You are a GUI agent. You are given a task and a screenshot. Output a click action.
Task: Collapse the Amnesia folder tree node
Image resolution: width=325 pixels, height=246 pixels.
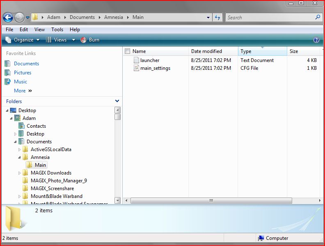pyautogui.click(x=20, y=157)
